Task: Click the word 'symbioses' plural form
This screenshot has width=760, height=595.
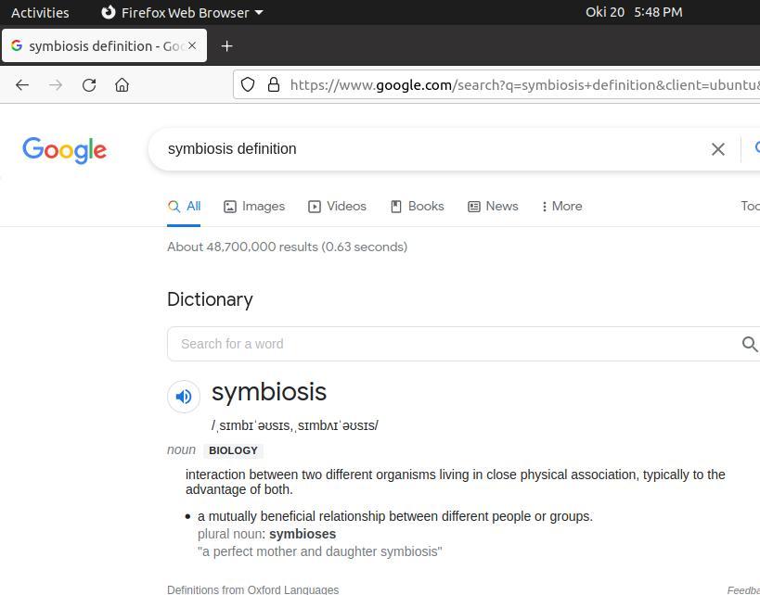Action: 303,534
